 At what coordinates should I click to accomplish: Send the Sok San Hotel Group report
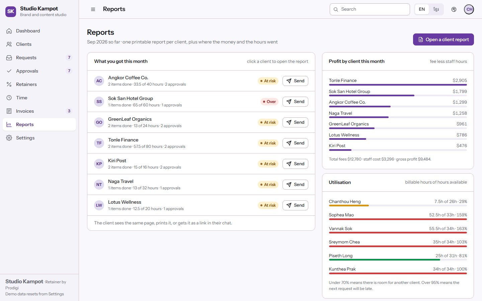tap(295, 102)
